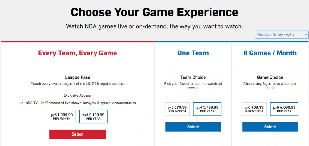Click the Choose Your Game Experience title
Viewport: 309px width, 146px height.
(x=154, y=12)
